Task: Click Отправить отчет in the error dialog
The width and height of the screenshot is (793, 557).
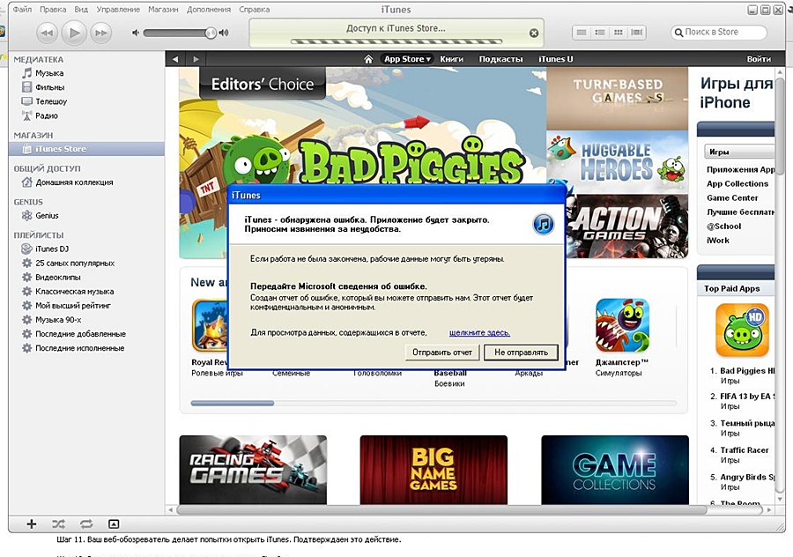Action: (x=442, y=353)
